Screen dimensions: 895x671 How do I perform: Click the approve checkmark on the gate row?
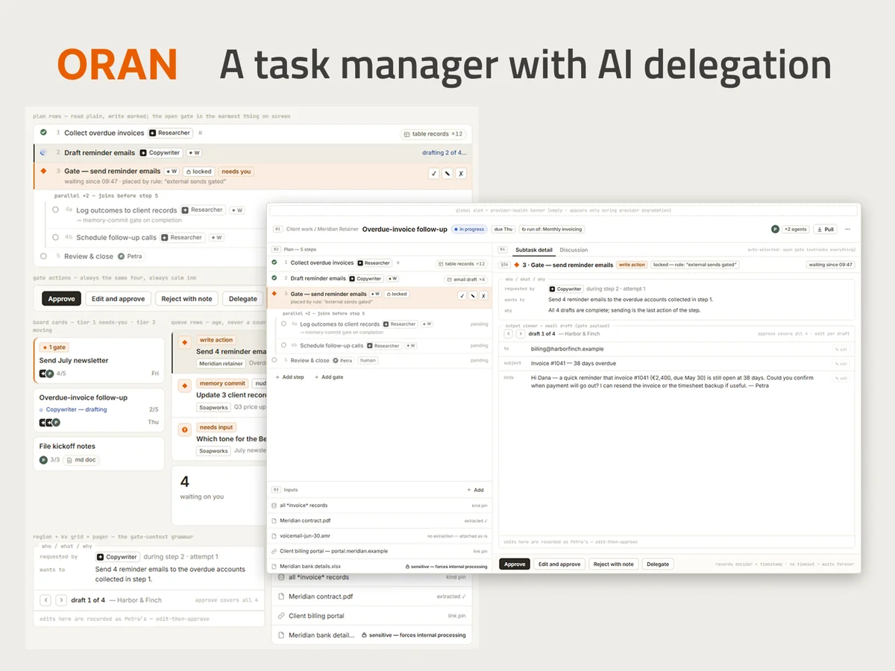[462, 295]
